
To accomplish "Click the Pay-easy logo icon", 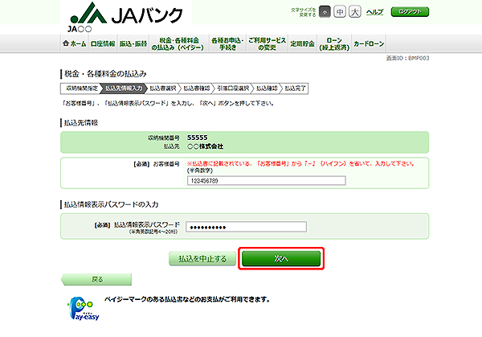I will click(x=80, y=307).
